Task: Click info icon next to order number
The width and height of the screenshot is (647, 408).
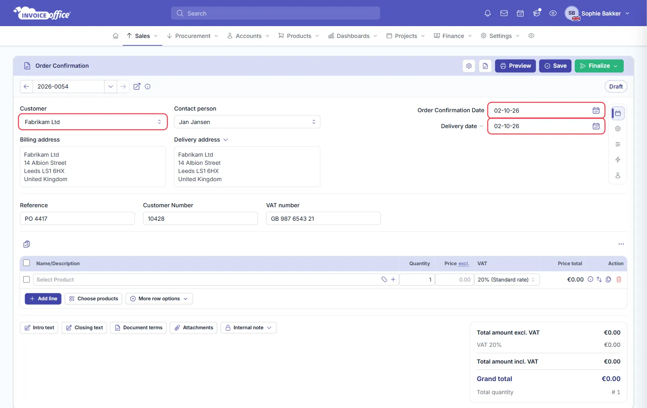Action: click(148, 86)
